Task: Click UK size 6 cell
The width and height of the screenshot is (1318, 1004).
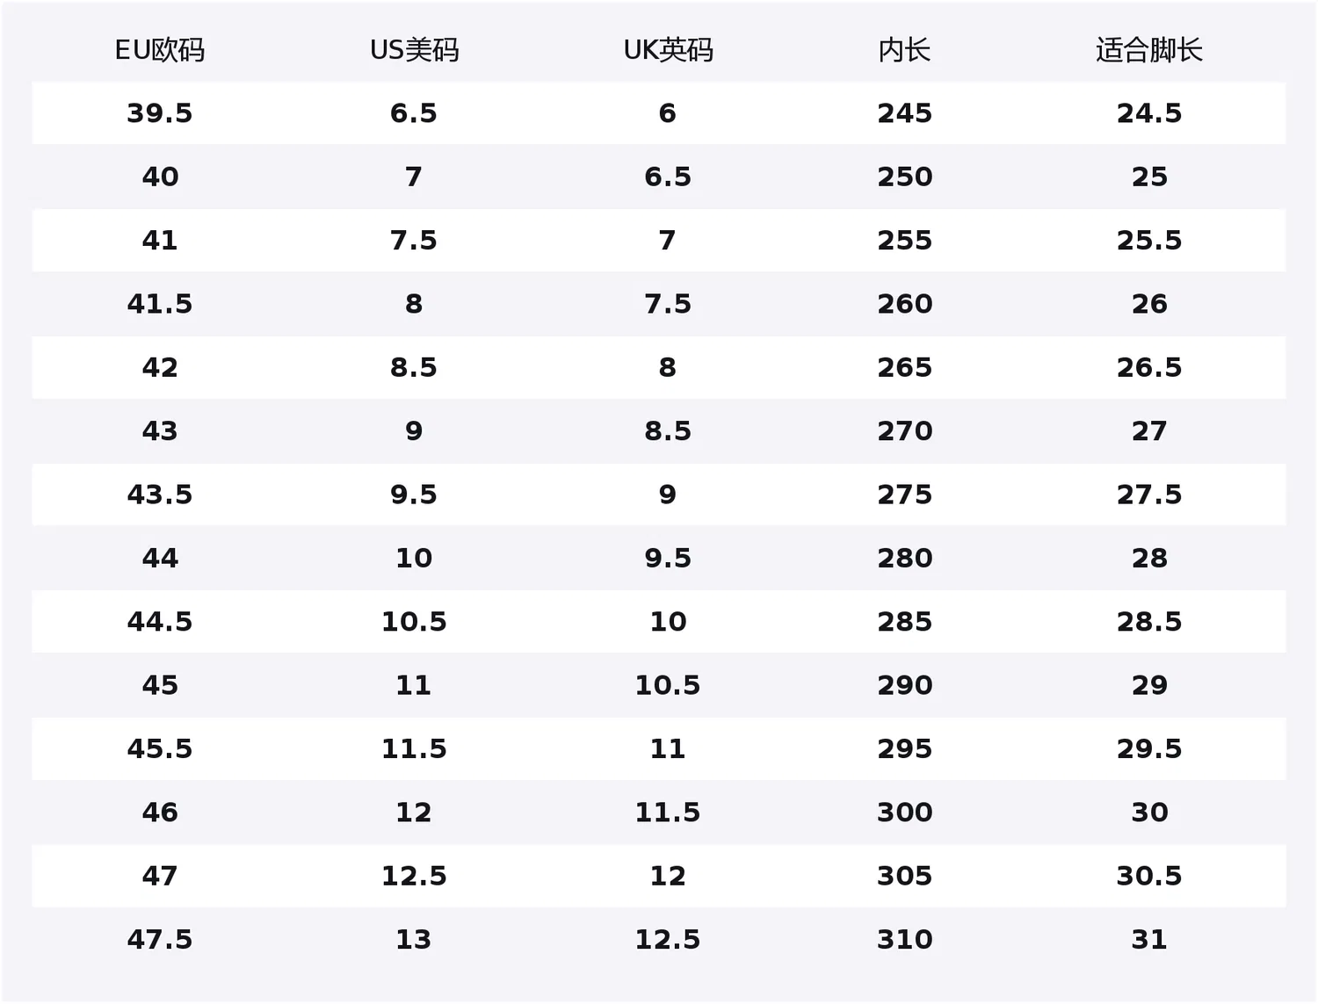Action: (668, 113)
